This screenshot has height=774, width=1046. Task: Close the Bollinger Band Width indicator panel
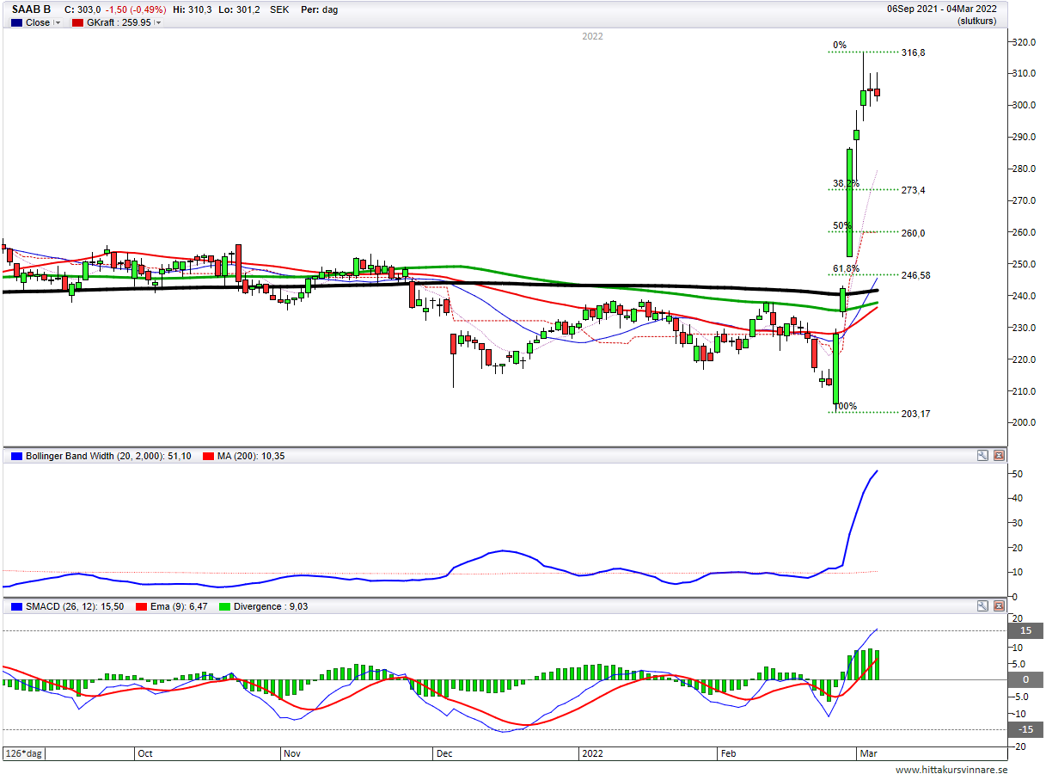pos(999,456)
